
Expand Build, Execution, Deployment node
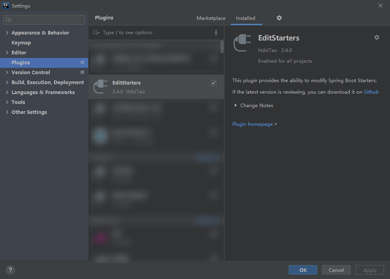pos(7,82)
